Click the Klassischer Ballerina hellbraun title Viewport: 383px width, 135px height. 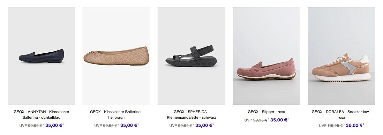[x=116, y=115]
